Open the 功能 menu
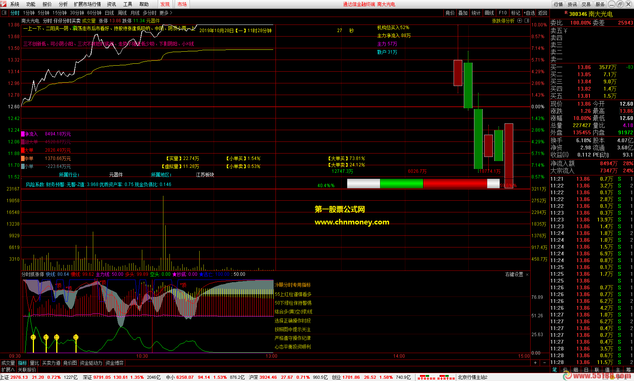 click(31, 4)
